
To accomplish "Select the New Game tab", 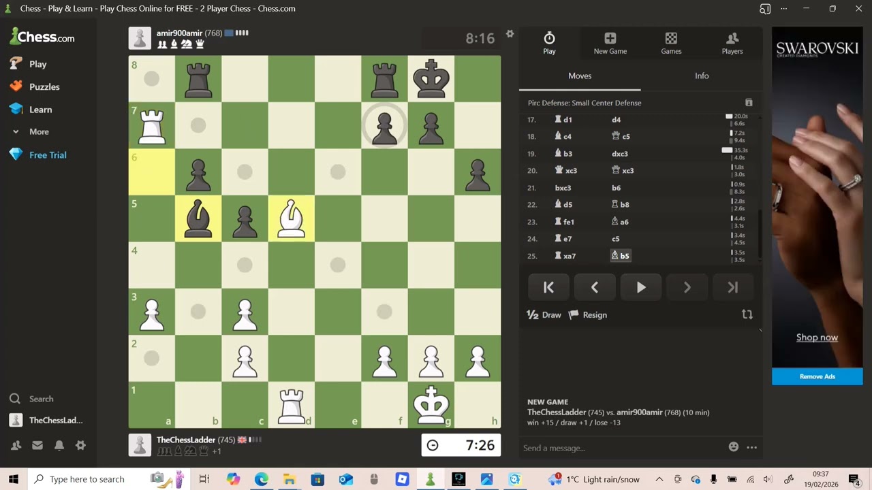I will click(610, 43).
